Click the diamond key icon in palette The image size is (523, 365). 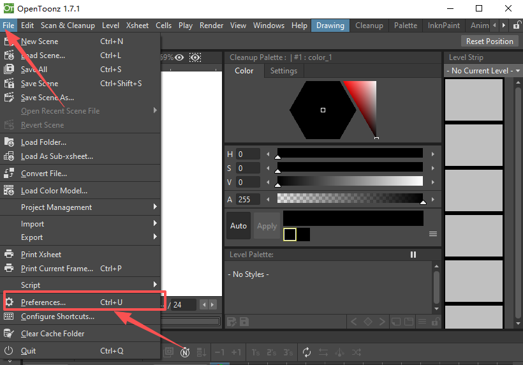point(368,322)
